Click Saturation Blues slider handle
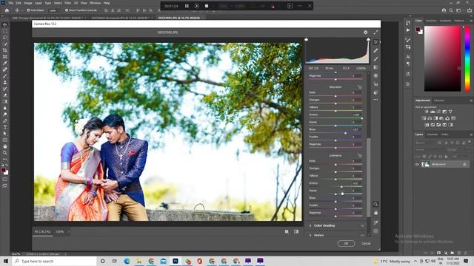This screenshot has height=266, width=474. [345, 133]
